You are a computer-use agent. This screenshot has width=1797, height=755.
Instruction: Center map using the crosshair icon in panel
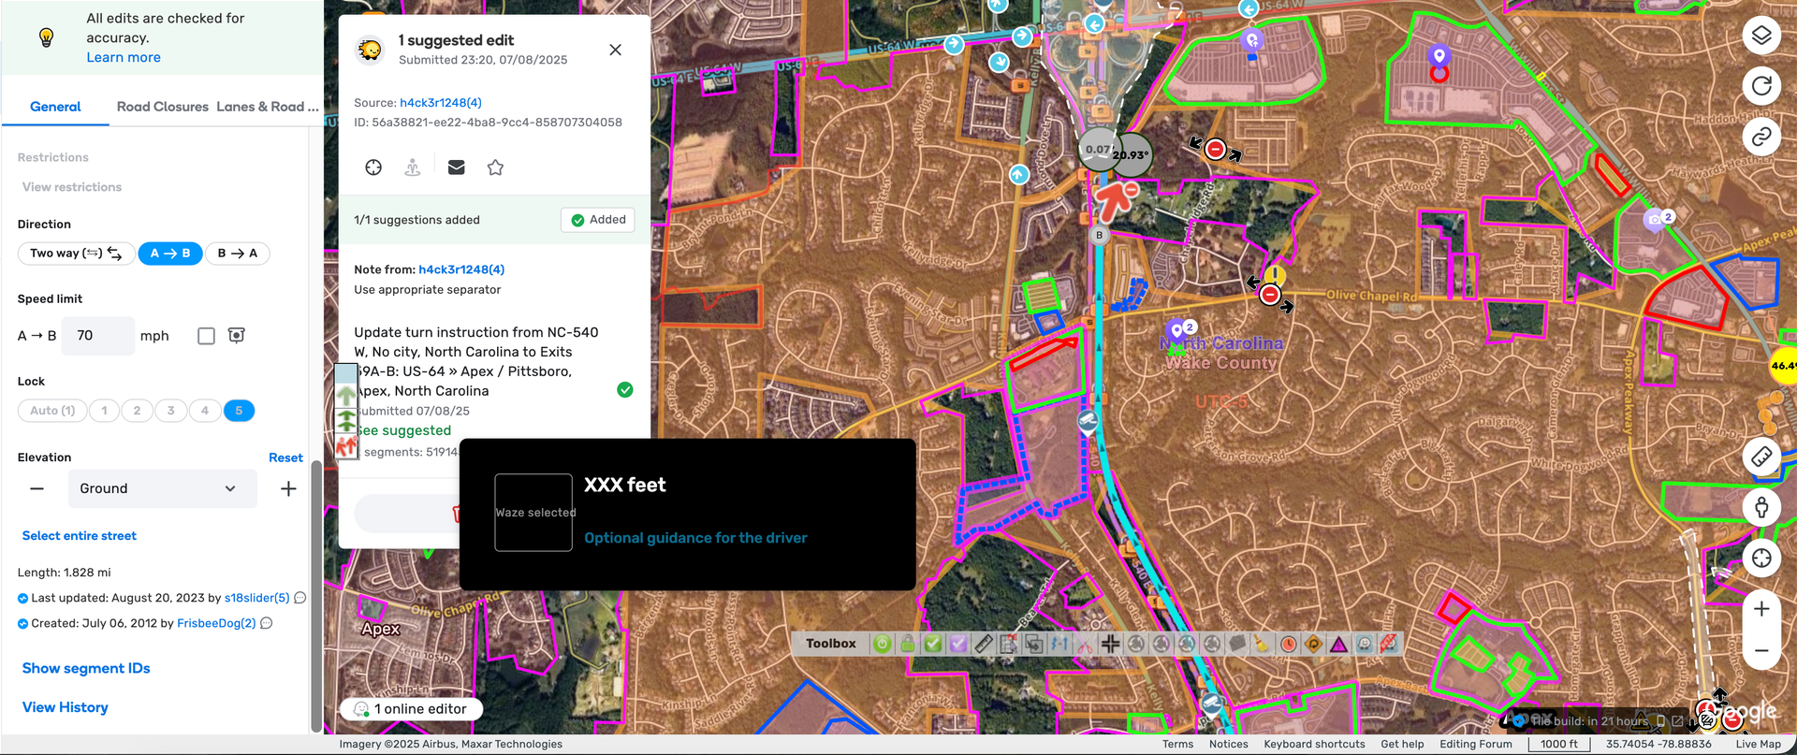(373, 167)
